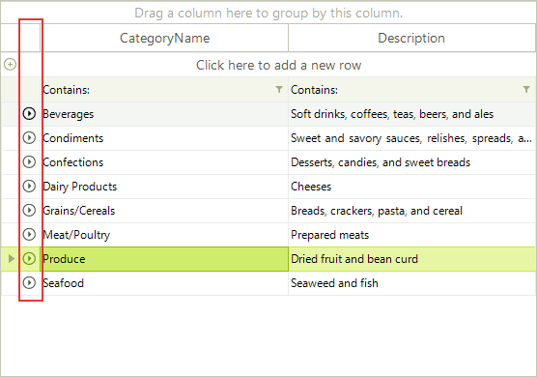The image size is (537, 377).
Task: Click 'Click here to add a new row'
Action: [278, 65]
